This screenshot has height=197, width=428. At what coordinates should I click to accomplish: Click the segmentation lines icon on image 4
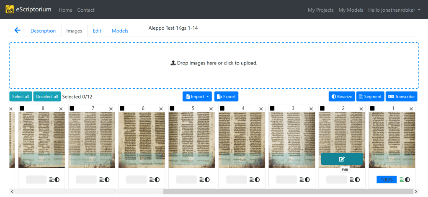click(x=252, y=179)
